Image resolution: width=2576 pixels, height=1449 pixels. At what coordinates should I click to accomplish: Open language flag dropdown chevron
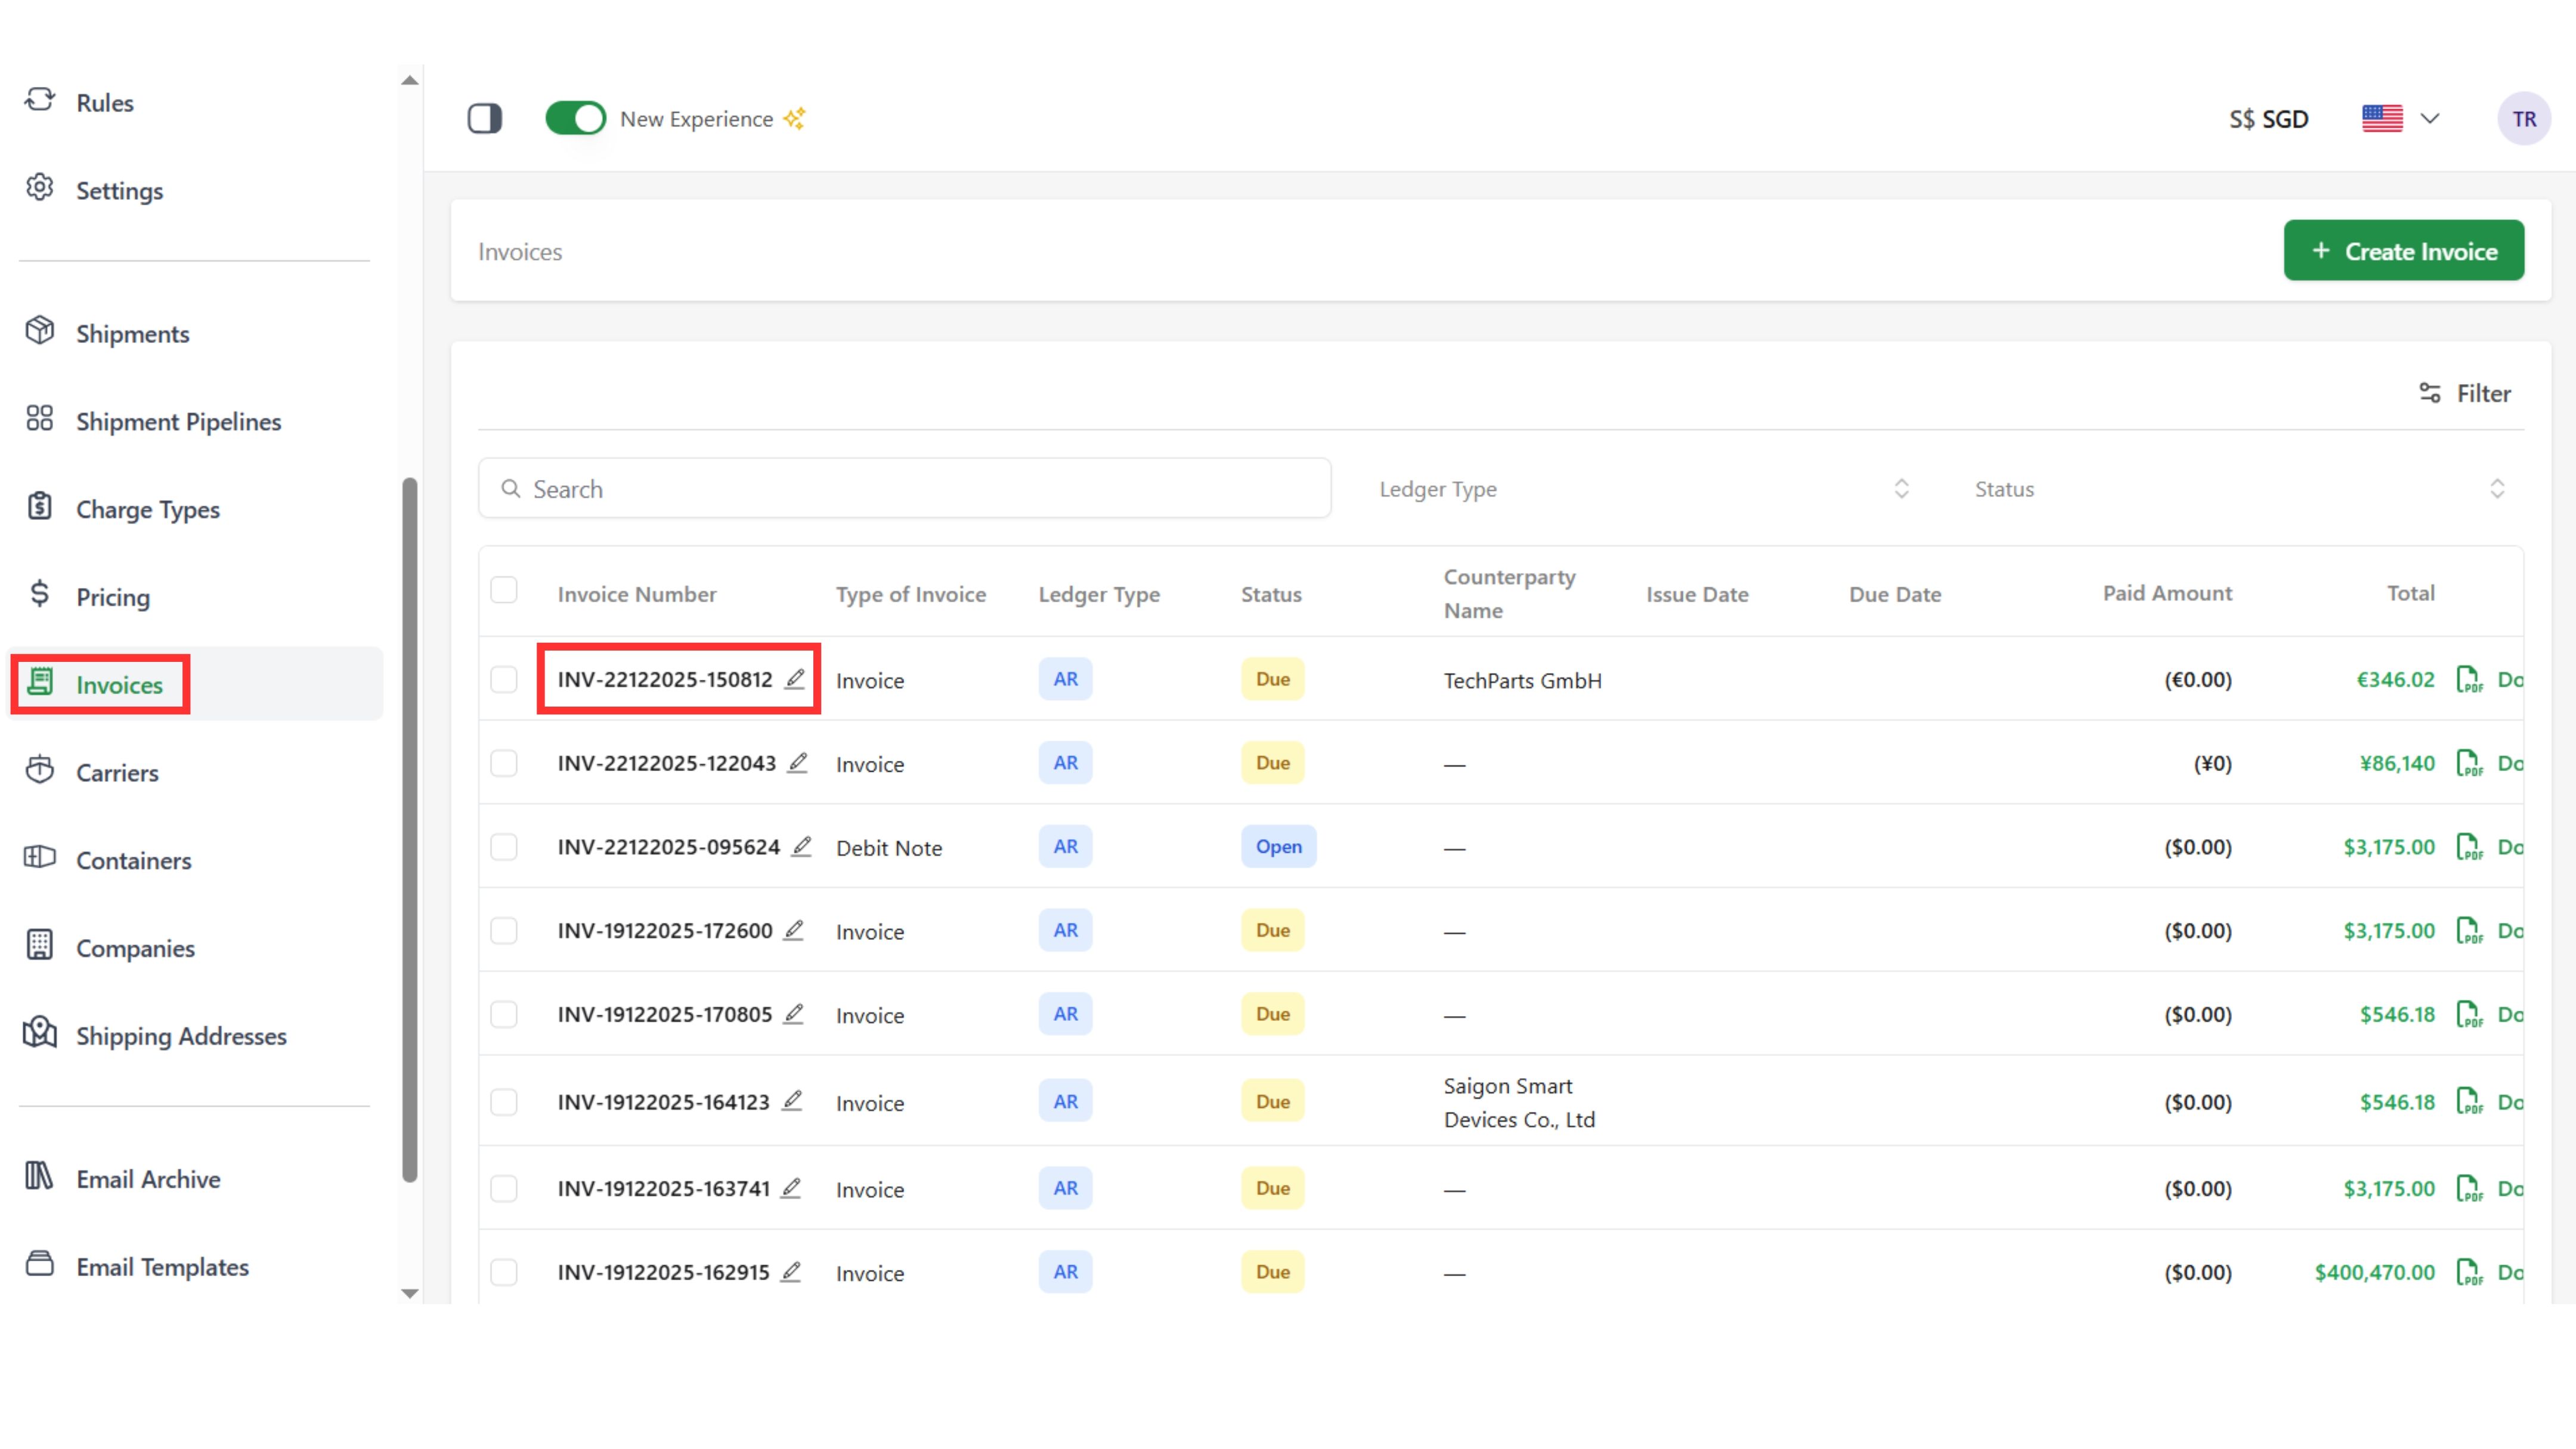pos(2429,119)
